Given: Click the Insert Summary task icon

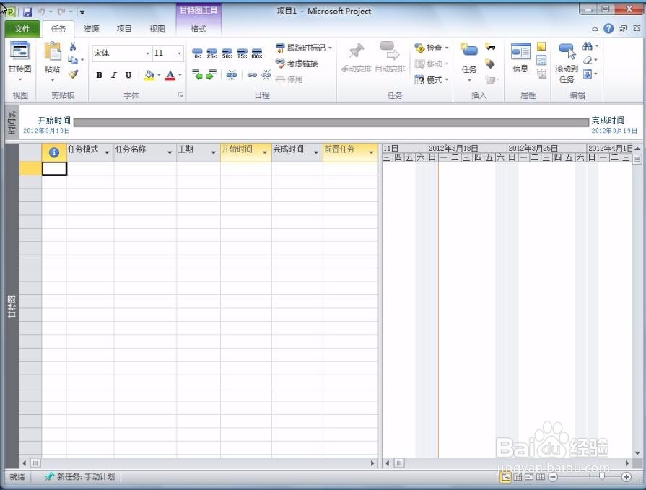Looking at the screenshot, I should point(490,46).
